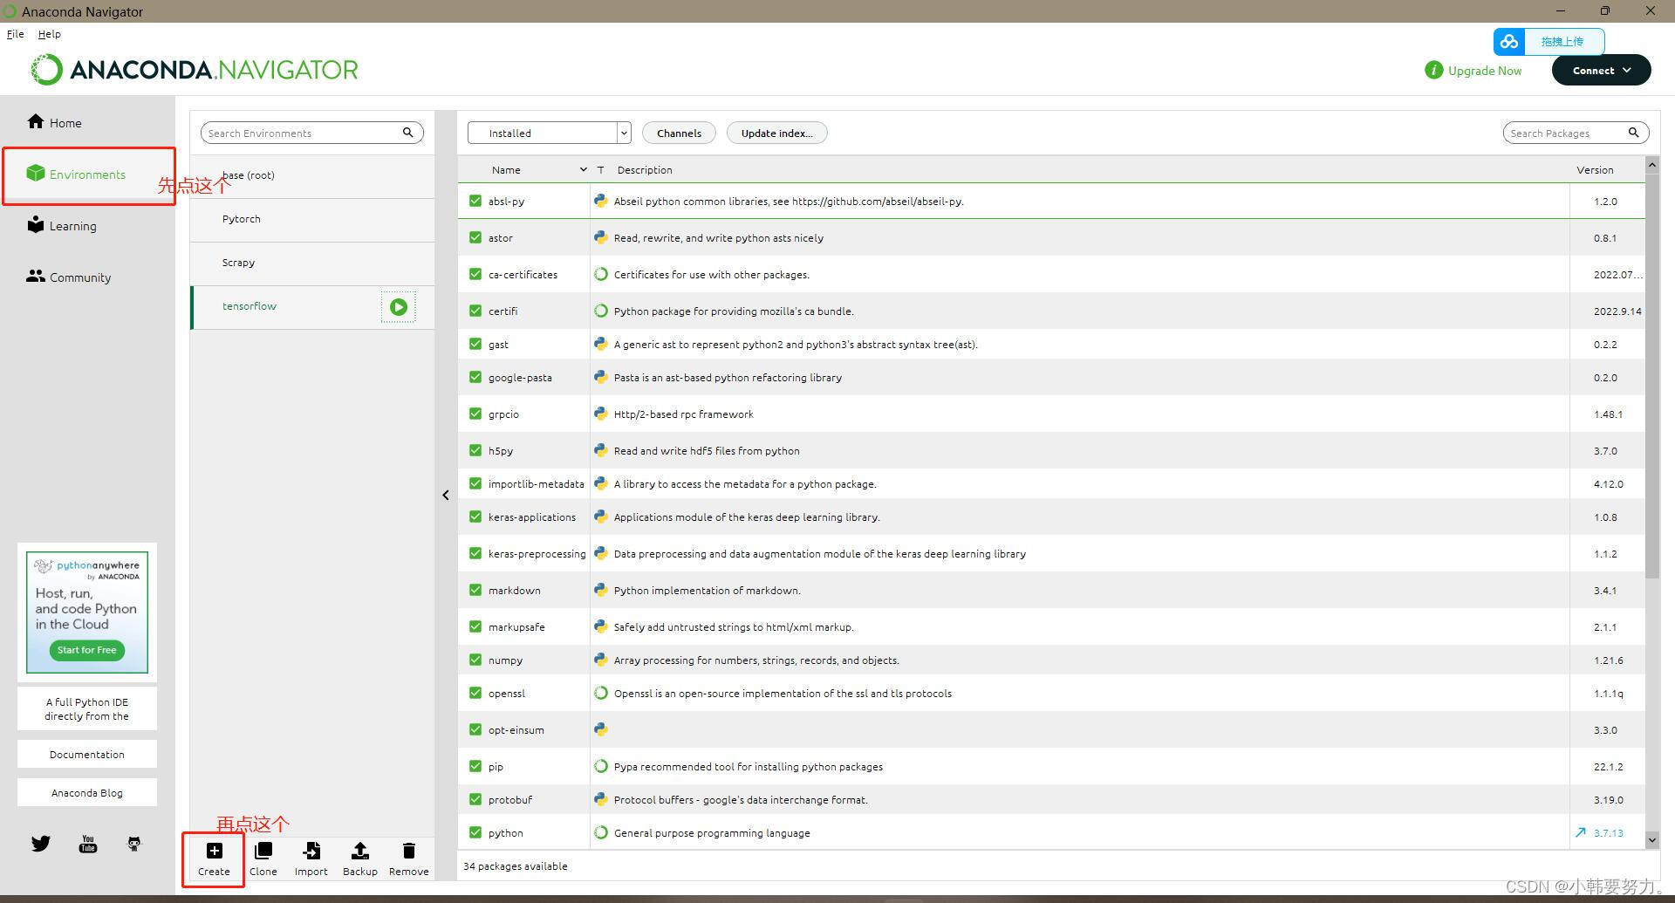Click the Description column header
Image resolution: width=1675 pixels, height=903 pixels.
pyautogui.click(x=645, y=169)
